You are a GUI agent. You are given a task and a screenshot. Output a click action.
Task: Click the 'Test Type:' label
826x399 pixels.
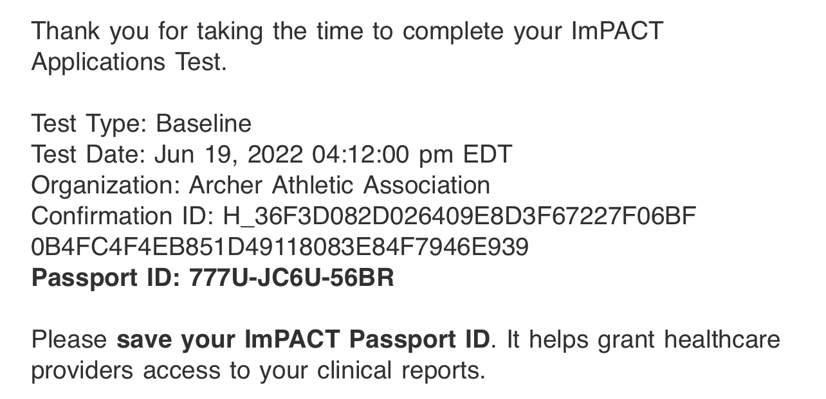coord(89,123)
